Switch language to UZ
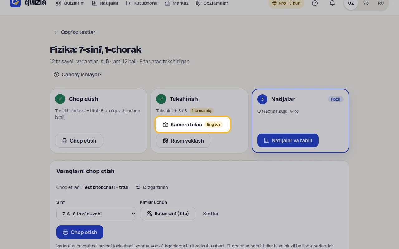Image resolution: width=399 pixels, height=249 pixels. (351, 3)
